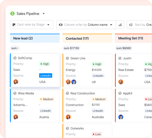The height and width of the screenshot is (138, 152).
Task: Click the High priority tag on Green Line
Action: coord(97,64)
